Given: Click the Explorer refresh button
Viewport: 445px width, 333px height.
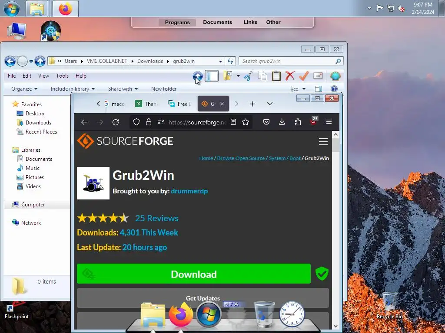Looking at the screenshot, I should tap(230, 61).
